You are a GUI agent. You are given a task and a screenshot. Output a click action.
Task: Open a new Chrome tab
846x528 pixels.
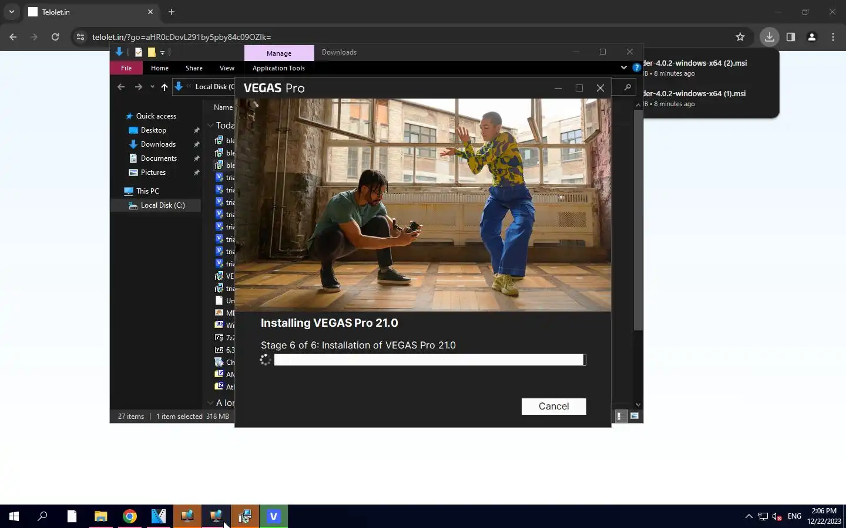[171, 12]
